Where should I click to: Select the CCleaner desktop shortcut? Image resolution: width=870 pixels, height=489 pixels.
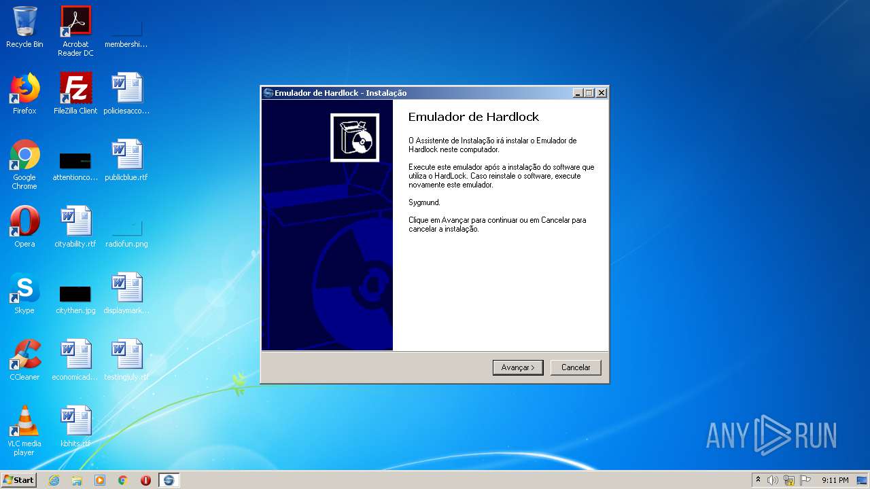click(x=24, y=360)
